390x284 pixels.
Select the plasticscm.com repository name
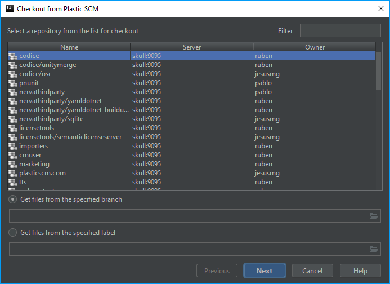43,173
